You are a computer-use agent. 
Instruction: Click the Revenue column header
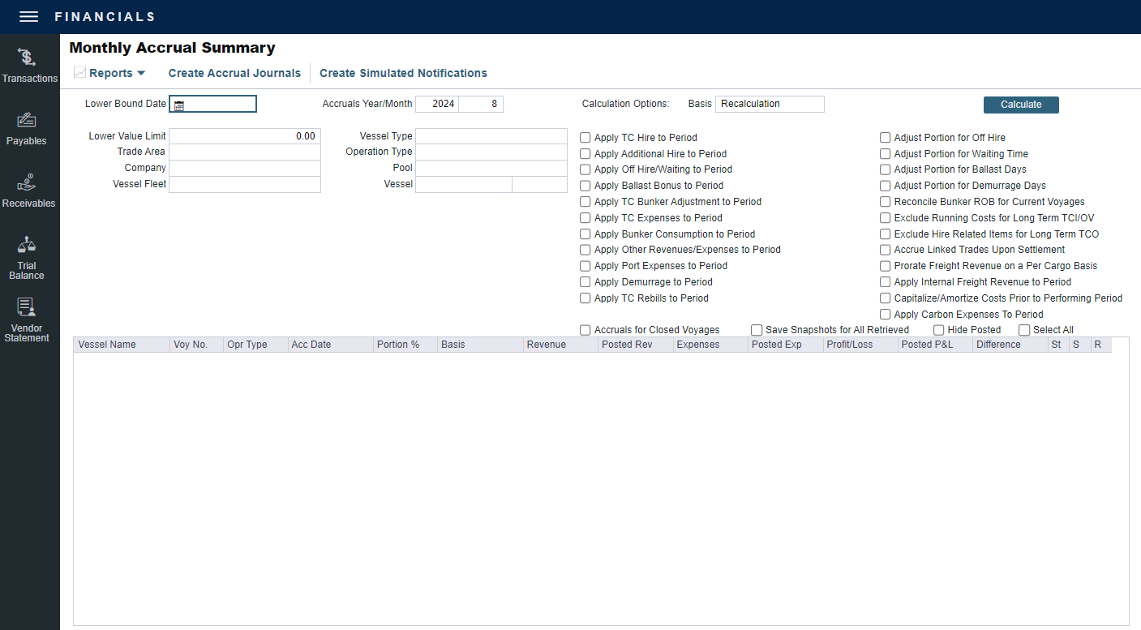560,345
